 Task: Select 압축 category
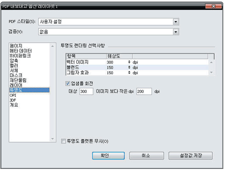pos(29,61)
